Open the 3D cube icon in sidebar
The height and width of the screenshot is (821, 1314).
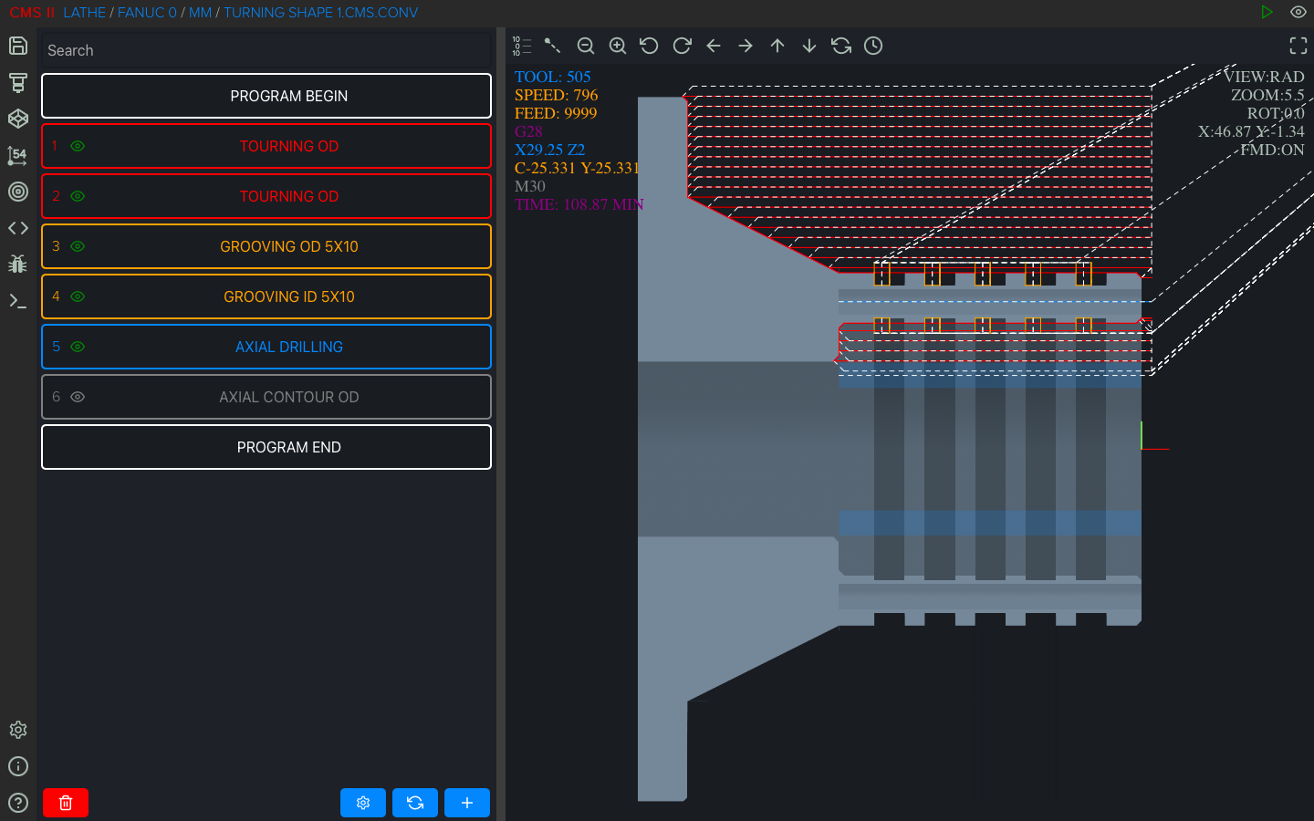click(x=18, y=119)
